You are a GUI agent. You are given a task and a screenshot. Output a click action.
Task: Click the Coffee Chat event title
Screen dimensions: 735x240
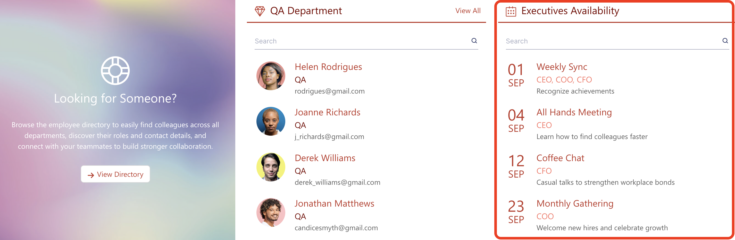click(x=560, y=158)
